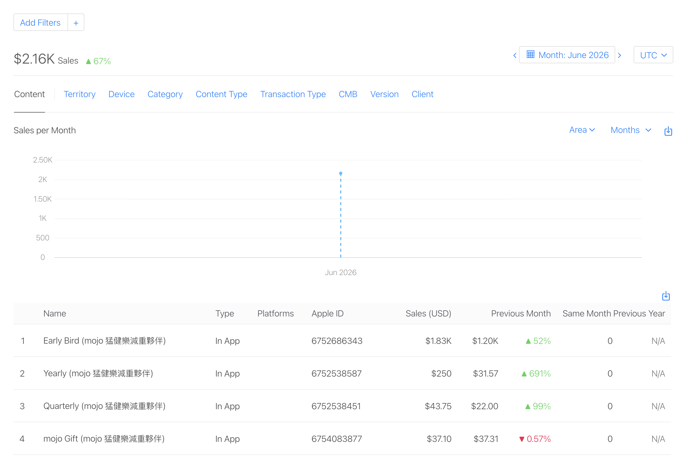Click the $43.75 sales value
Screen dimensions: 692x462
coord(438,406)
